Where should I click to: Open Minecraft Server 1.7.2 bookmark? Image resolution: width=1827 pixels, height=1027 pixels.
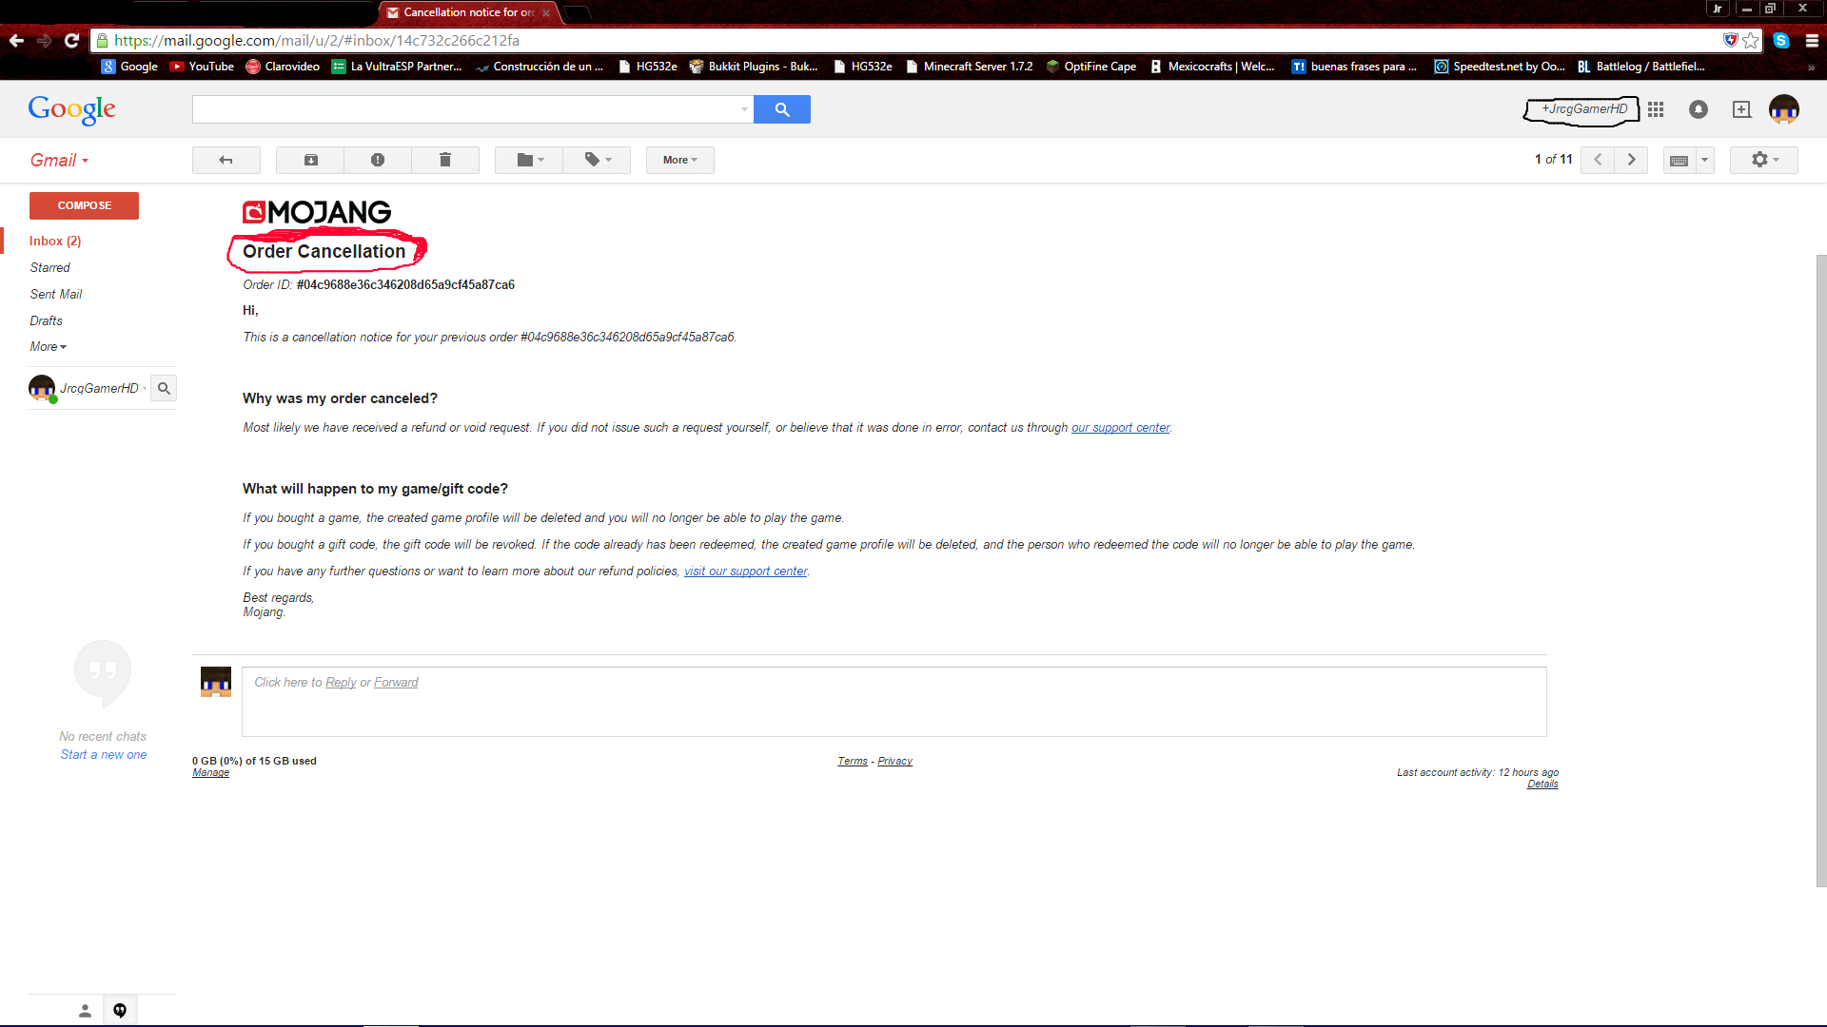point(969,67)
